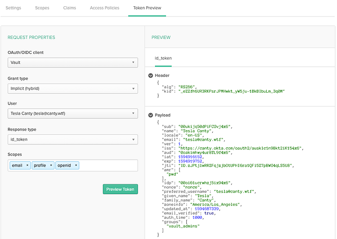Click the REQUEST PROPERTIES heading
This screenshot has width=337, height=239.
coord(31,37)
